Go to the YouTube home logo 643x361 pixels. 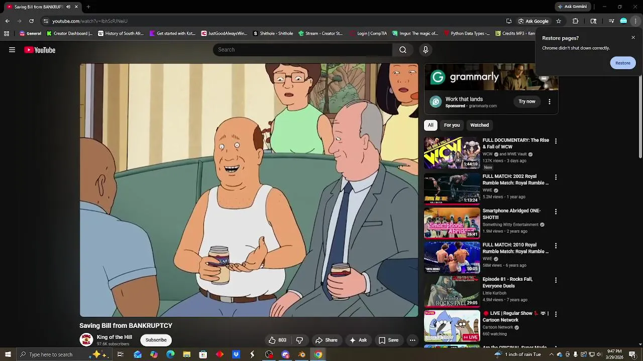[x=40, y=50]
